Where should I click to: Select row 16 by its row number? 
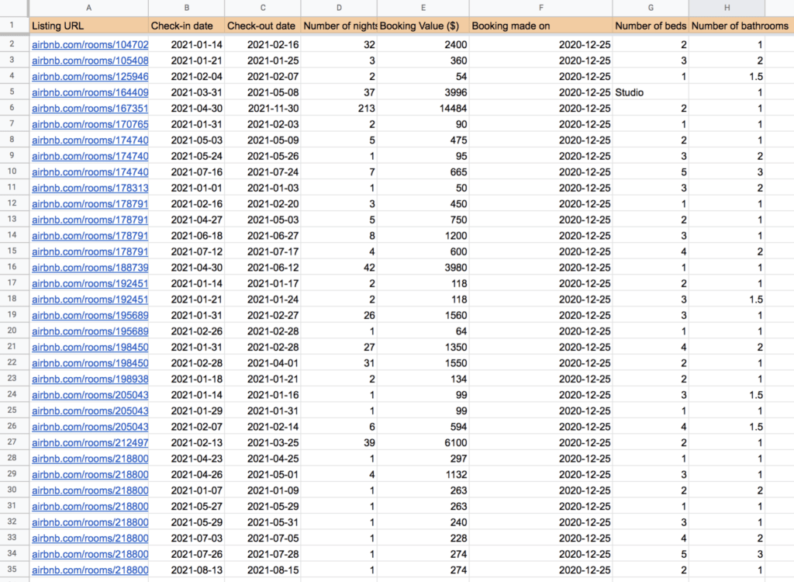point(12,267)
